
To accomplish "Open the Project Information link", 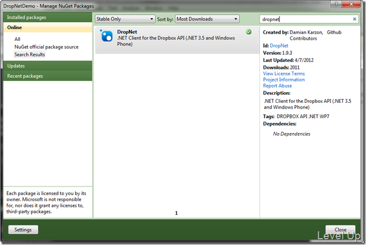I will click(x=284, y=80).
